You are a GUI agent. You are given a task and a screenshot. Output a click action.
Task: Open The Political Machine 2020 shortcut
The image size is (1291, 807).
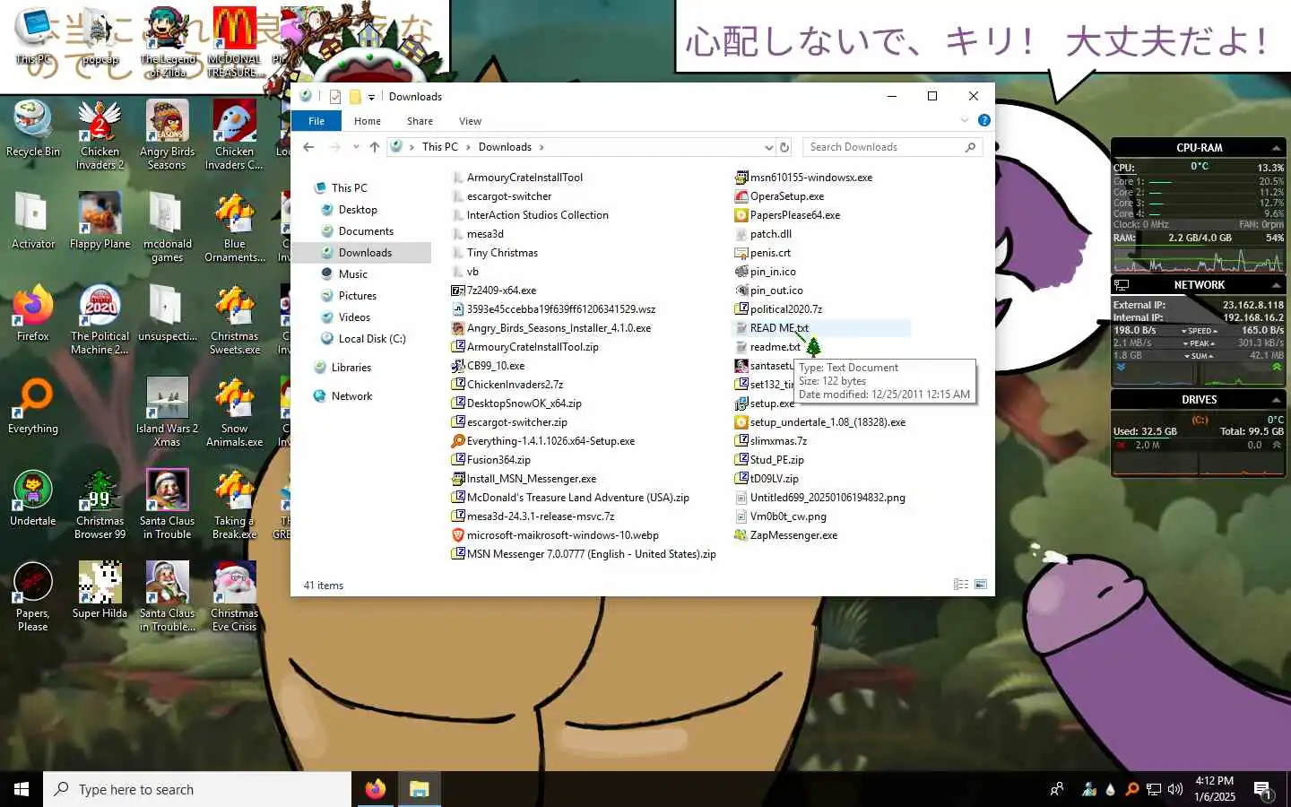click(x=100, y=319)
